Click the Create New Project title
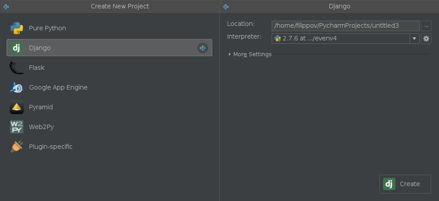This screenshot has width=439, height=201. pos(120,7)
